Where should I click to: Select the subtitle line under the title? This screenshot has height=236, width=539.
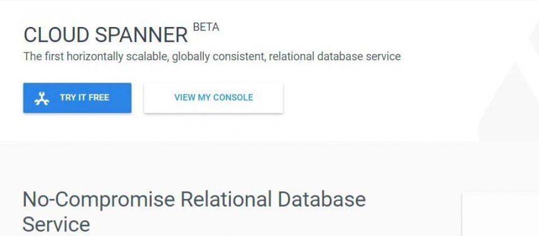pos(212,57)
